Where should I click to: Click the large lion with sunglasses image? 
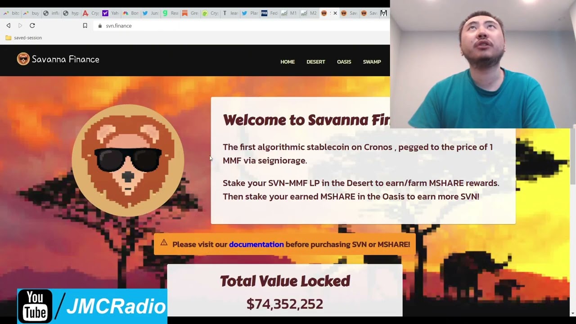click(128, 161)
